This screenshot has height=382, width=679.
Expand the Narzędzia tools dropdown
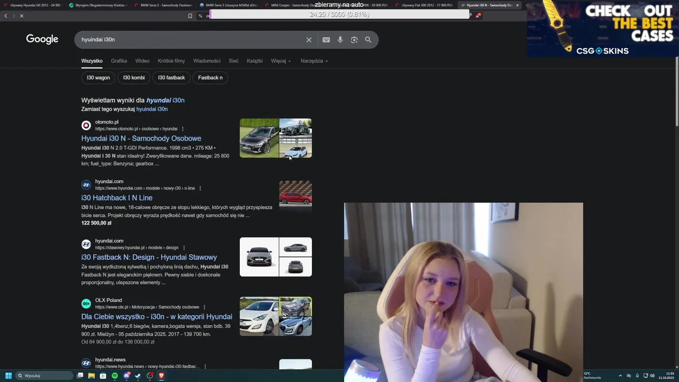coord(314,61)
